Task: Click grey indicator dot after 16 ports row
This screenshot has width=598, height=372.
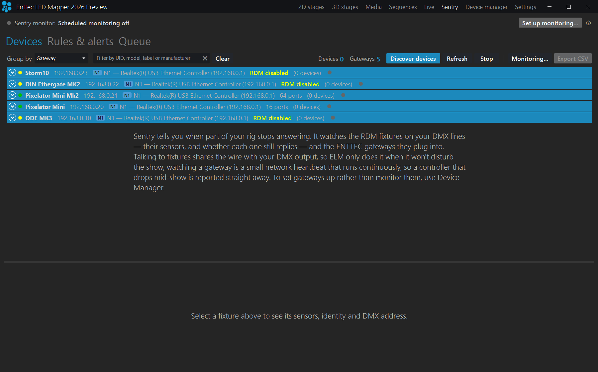Action: (x=329, y=106)
